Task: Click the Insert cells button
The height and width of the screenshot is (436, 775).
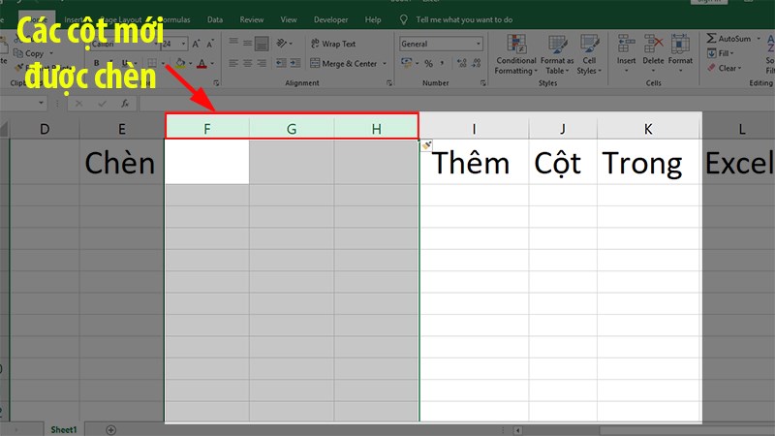Action: tap(626, 53)
